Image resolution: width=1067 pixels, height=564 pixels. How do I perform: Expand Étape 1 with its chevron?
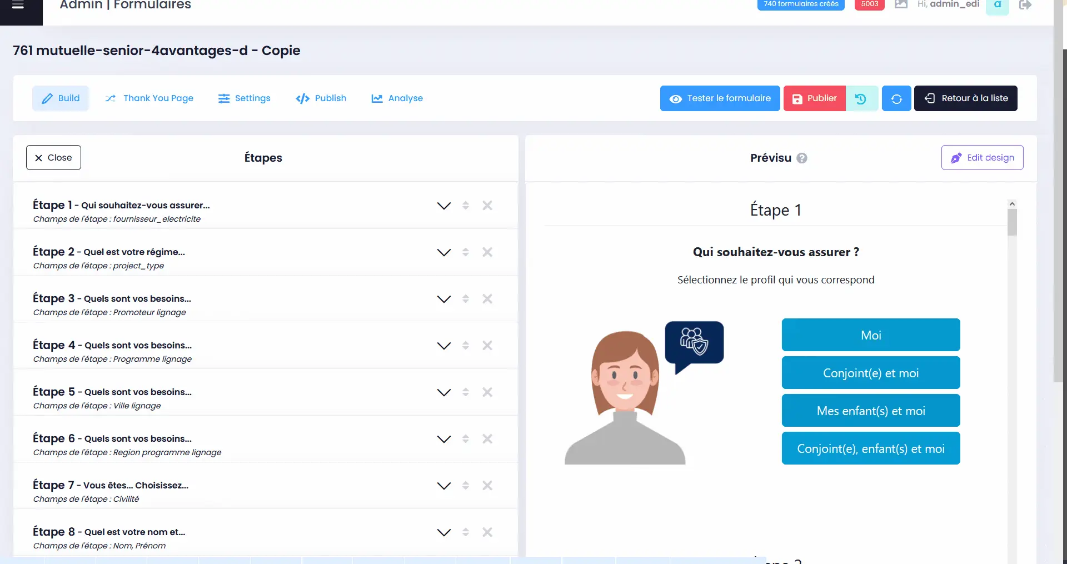[443, 205]
